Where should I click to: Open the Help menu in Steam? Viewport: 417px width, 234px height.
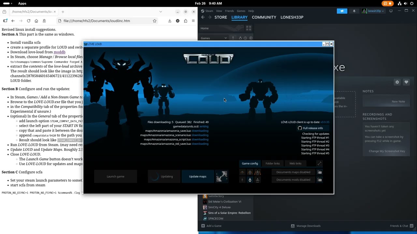[251, 11]
